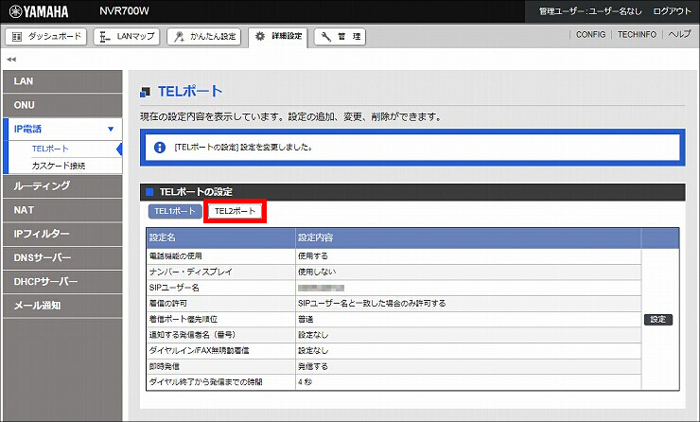Click the ダイヤルイン/FAX無鳴動着信 row label

(x=199, y=351)
